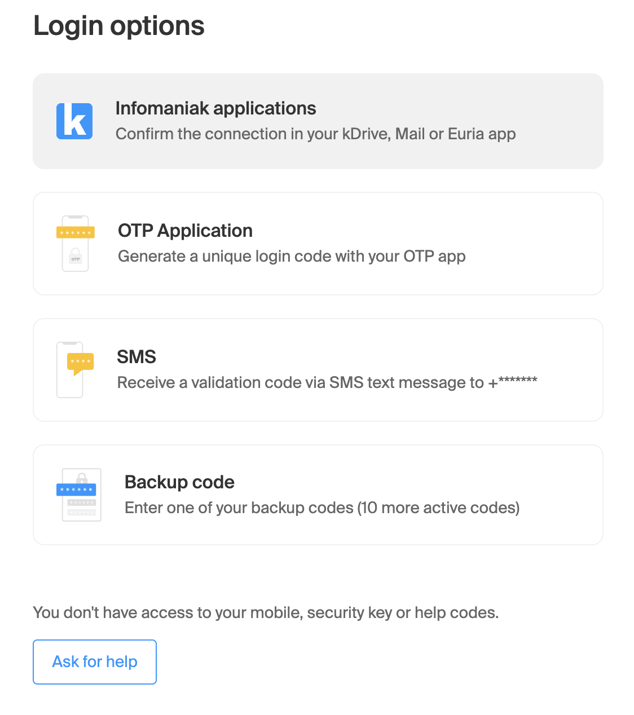Click the masked phone number asterisks
Screen dimensions: 634x715
[513, 382]
